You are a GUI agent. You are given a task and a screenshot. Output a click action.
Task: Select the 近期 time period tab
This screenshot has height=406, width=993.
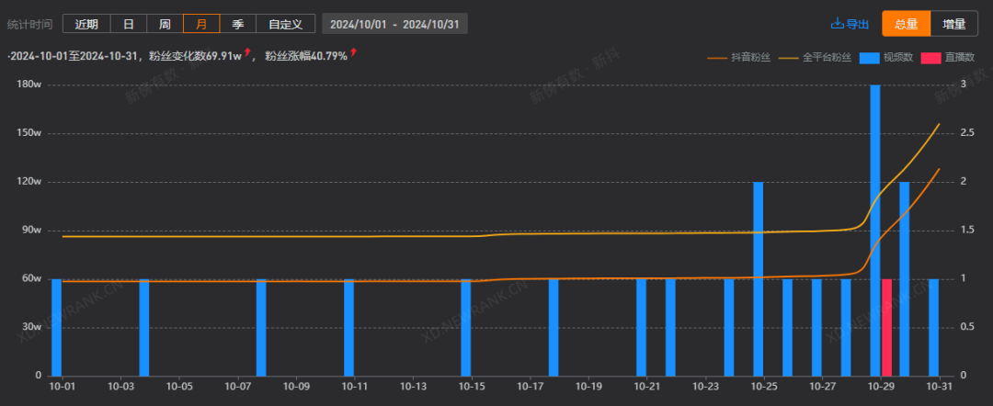(x=86, y=24)
